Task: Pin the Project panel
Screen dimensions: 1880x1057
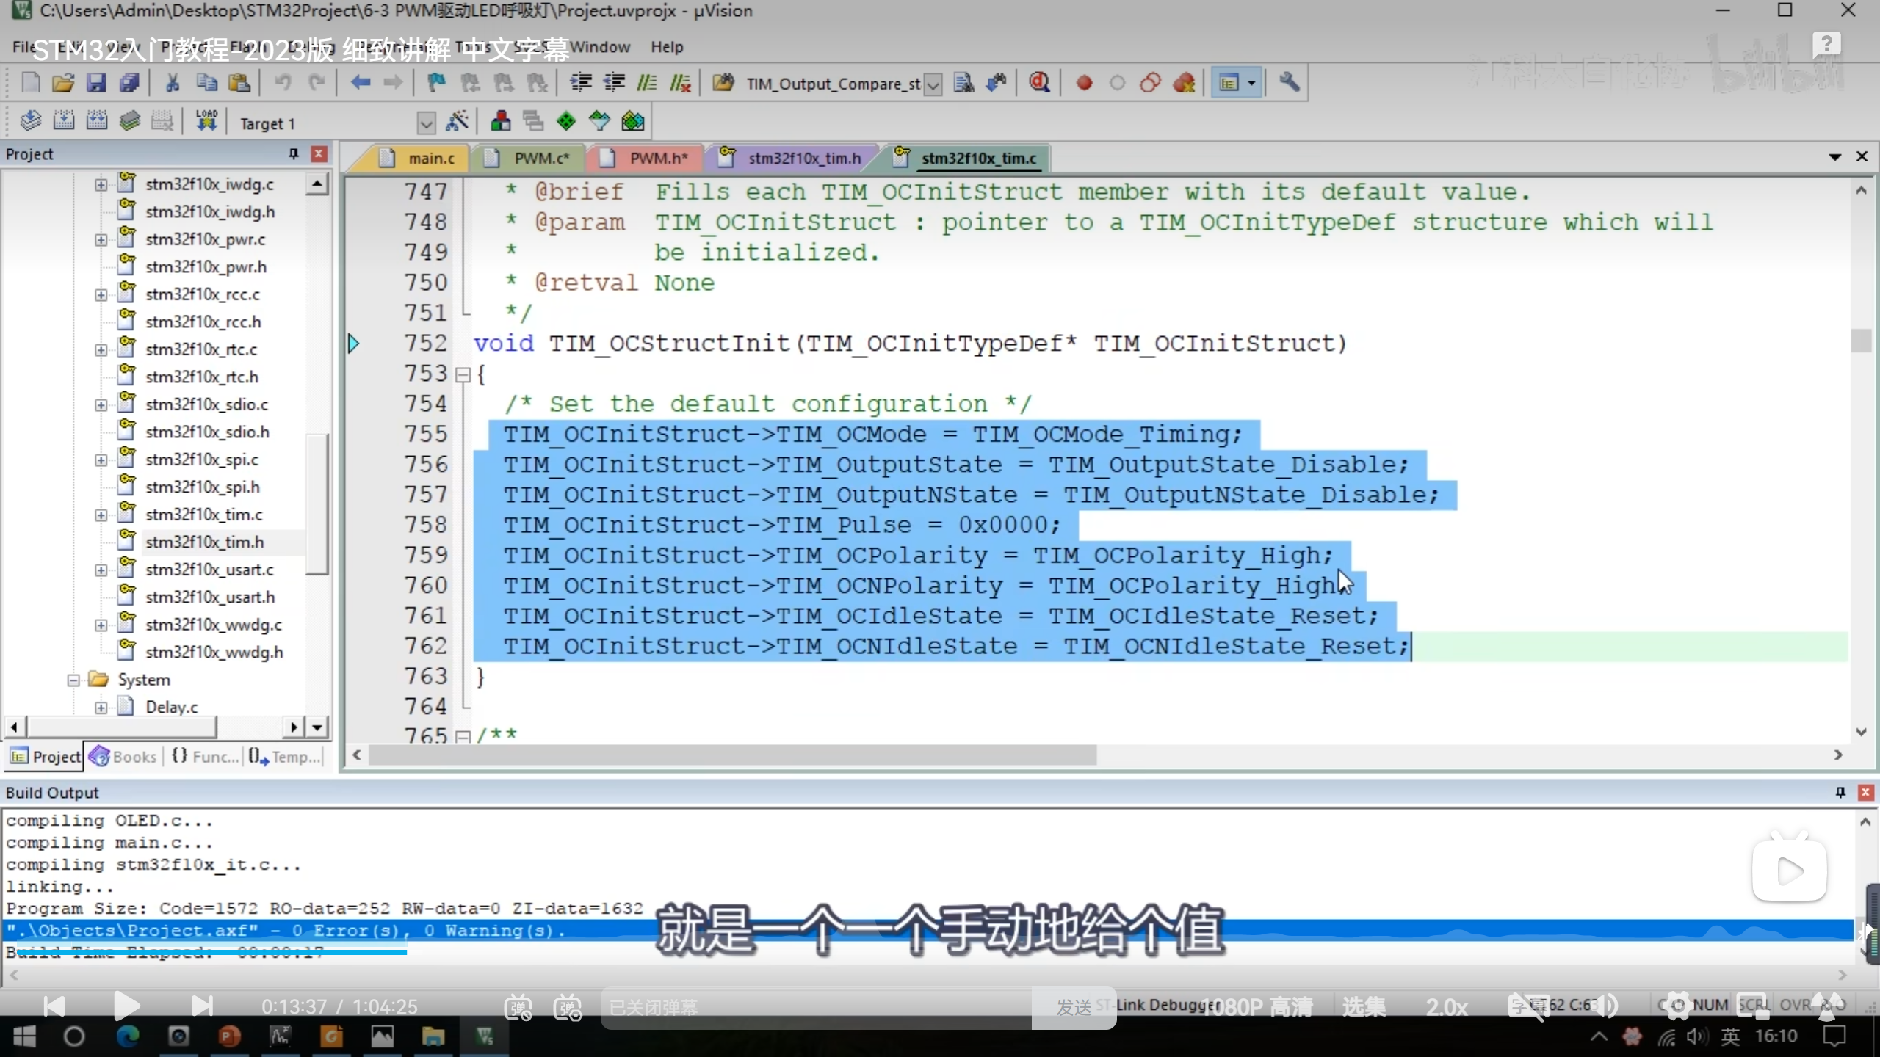Action: [x=294, y=153]
